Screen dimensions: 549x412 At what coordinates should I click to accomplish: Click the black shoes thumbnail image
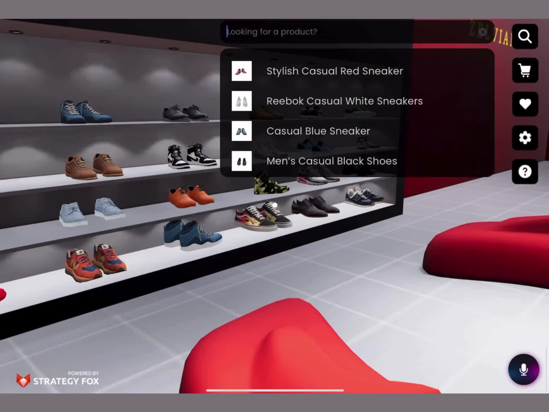click(242, 161)
